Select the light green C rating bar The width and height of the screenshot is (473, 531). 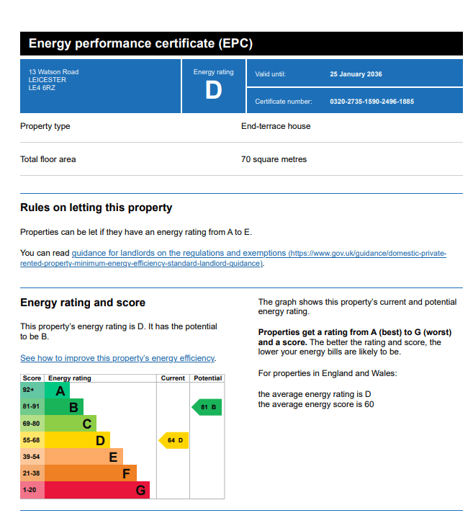(71, 424)
